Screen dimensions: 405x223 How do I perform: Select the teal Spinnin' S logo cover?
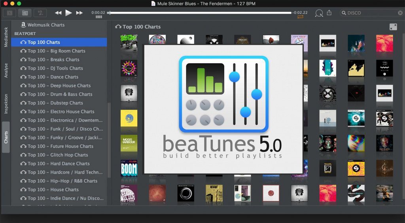356,118
